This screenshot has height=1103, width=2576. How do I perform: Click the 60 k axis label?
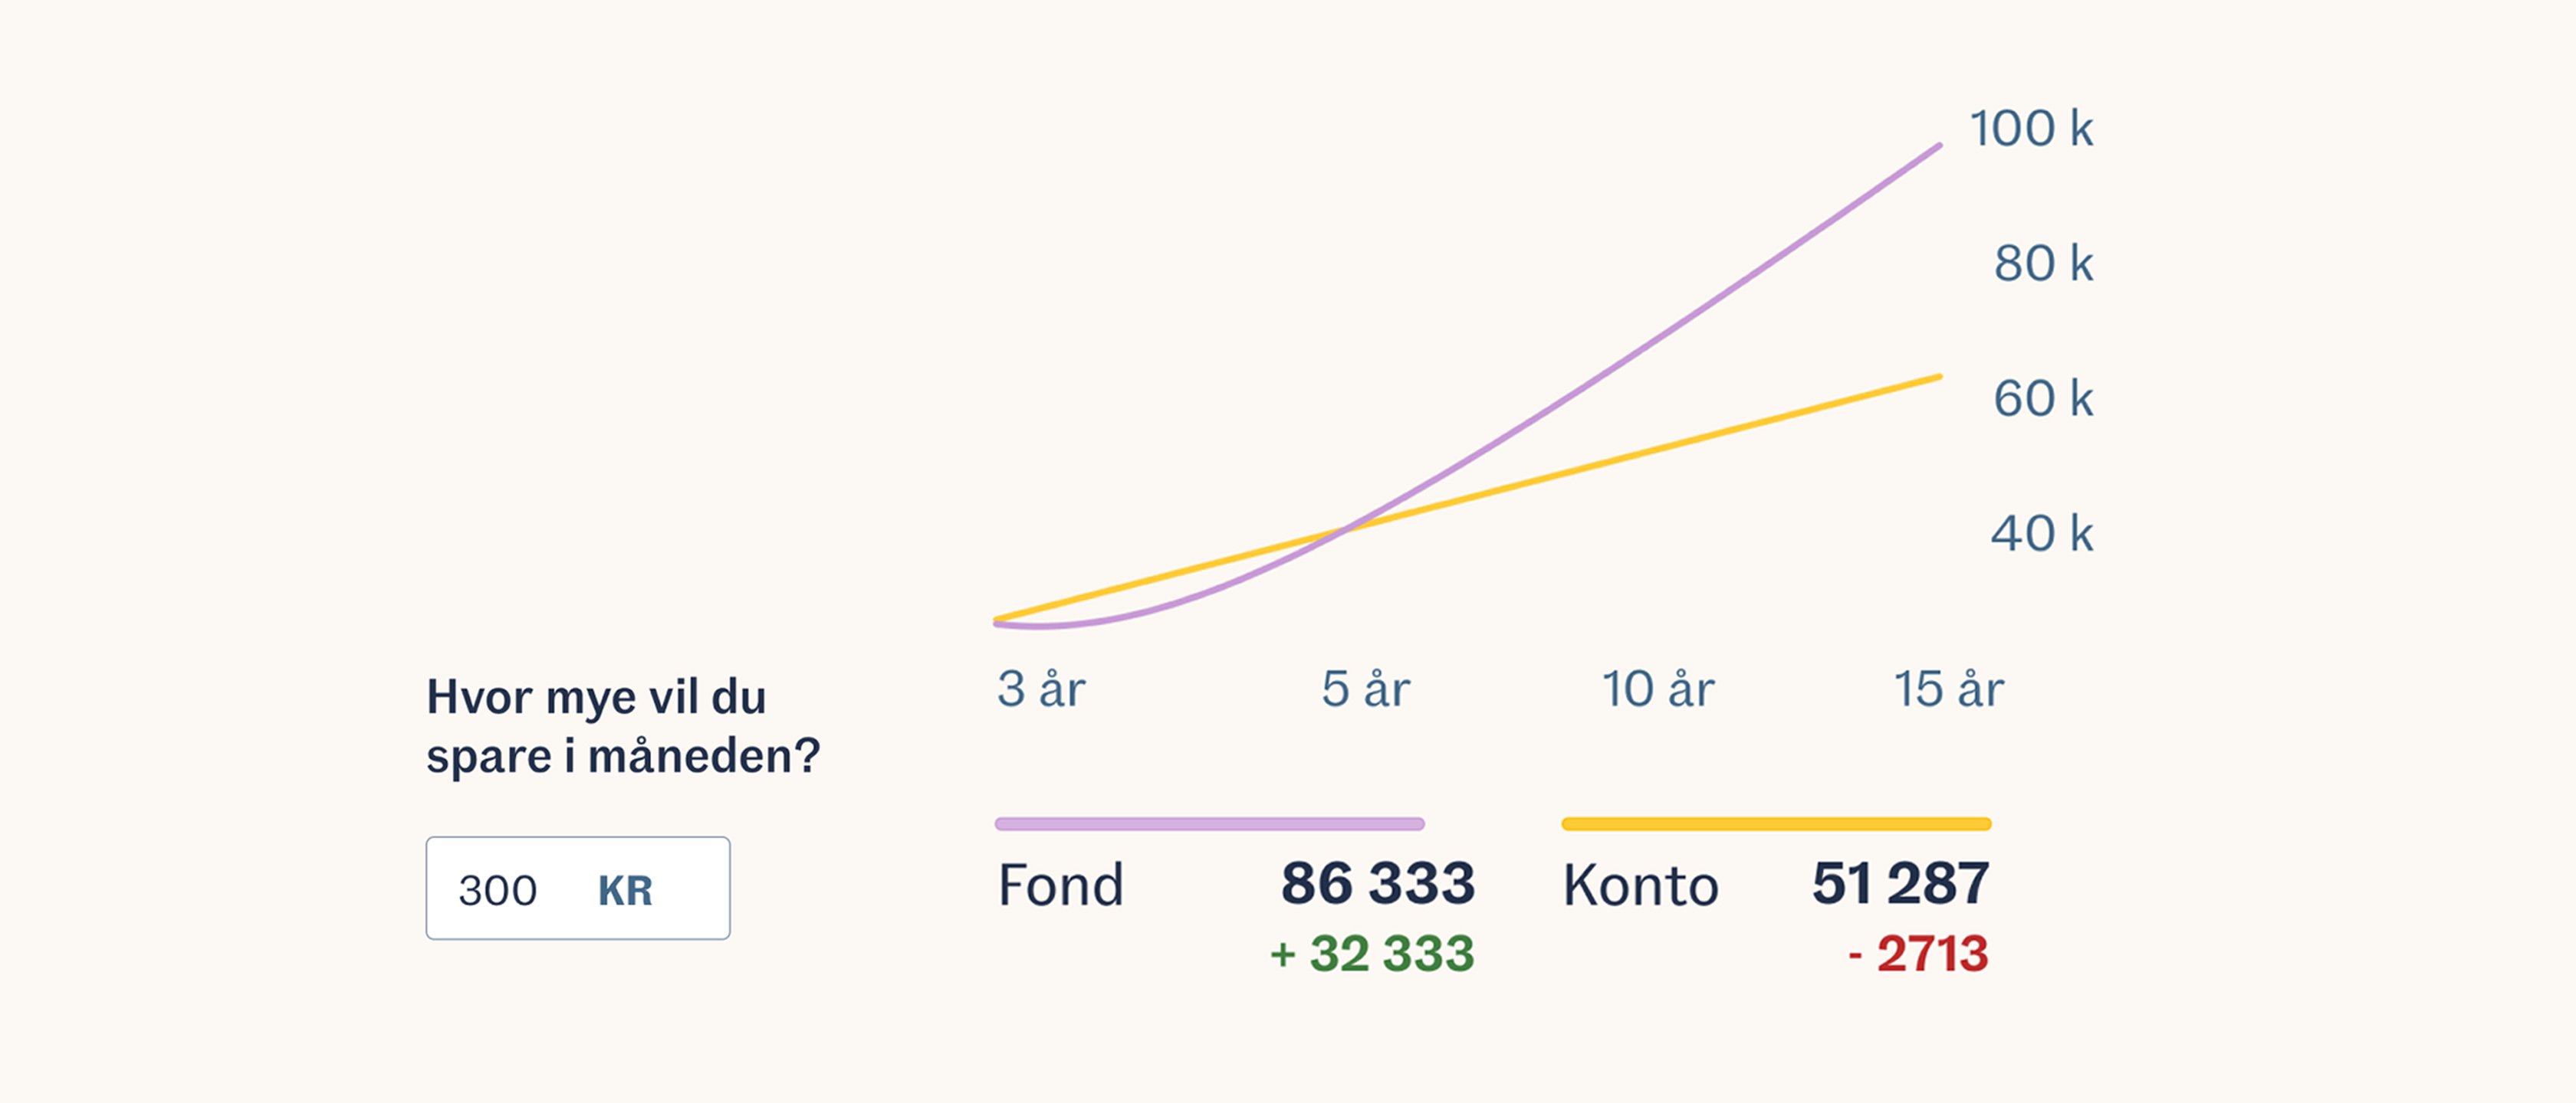(2043, 398)
